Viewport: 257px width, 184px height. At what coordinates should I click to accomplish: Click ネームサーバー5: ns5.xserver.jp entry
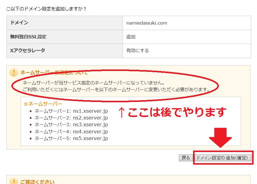pyautogui.click(x=71, y=138)
